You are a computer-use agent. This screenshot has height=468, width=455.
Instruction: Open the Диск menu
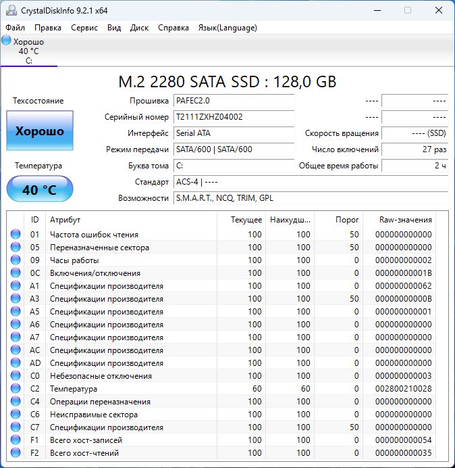click(139, 28)
